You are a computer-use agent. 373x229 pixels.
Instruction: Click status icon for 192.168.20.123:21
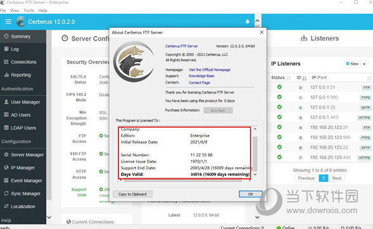[279, 127]
